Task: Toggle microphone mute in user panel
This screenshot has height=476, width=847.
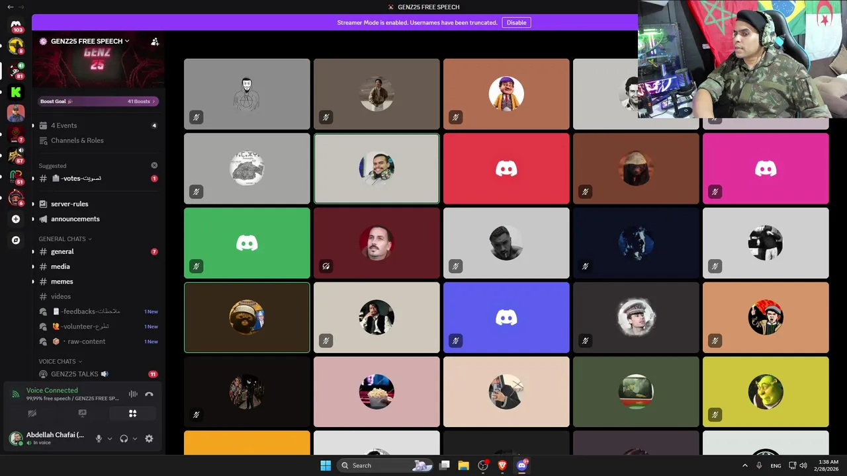Action: pyautogui.click(x=99, y=438)
